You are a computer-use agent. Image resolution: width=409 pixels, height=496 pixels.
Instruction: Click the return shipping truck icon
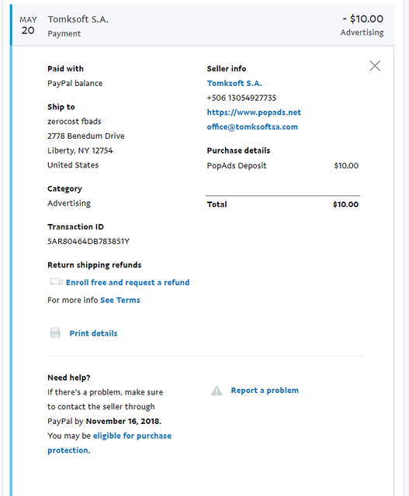tap(56, 281)
